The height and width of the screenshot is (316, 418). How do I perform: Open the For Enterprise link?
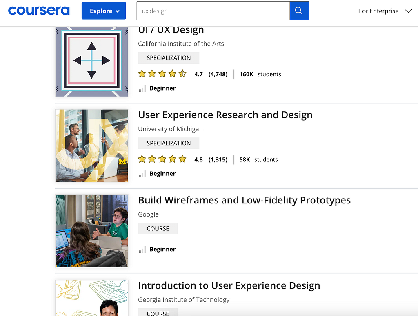378,11
